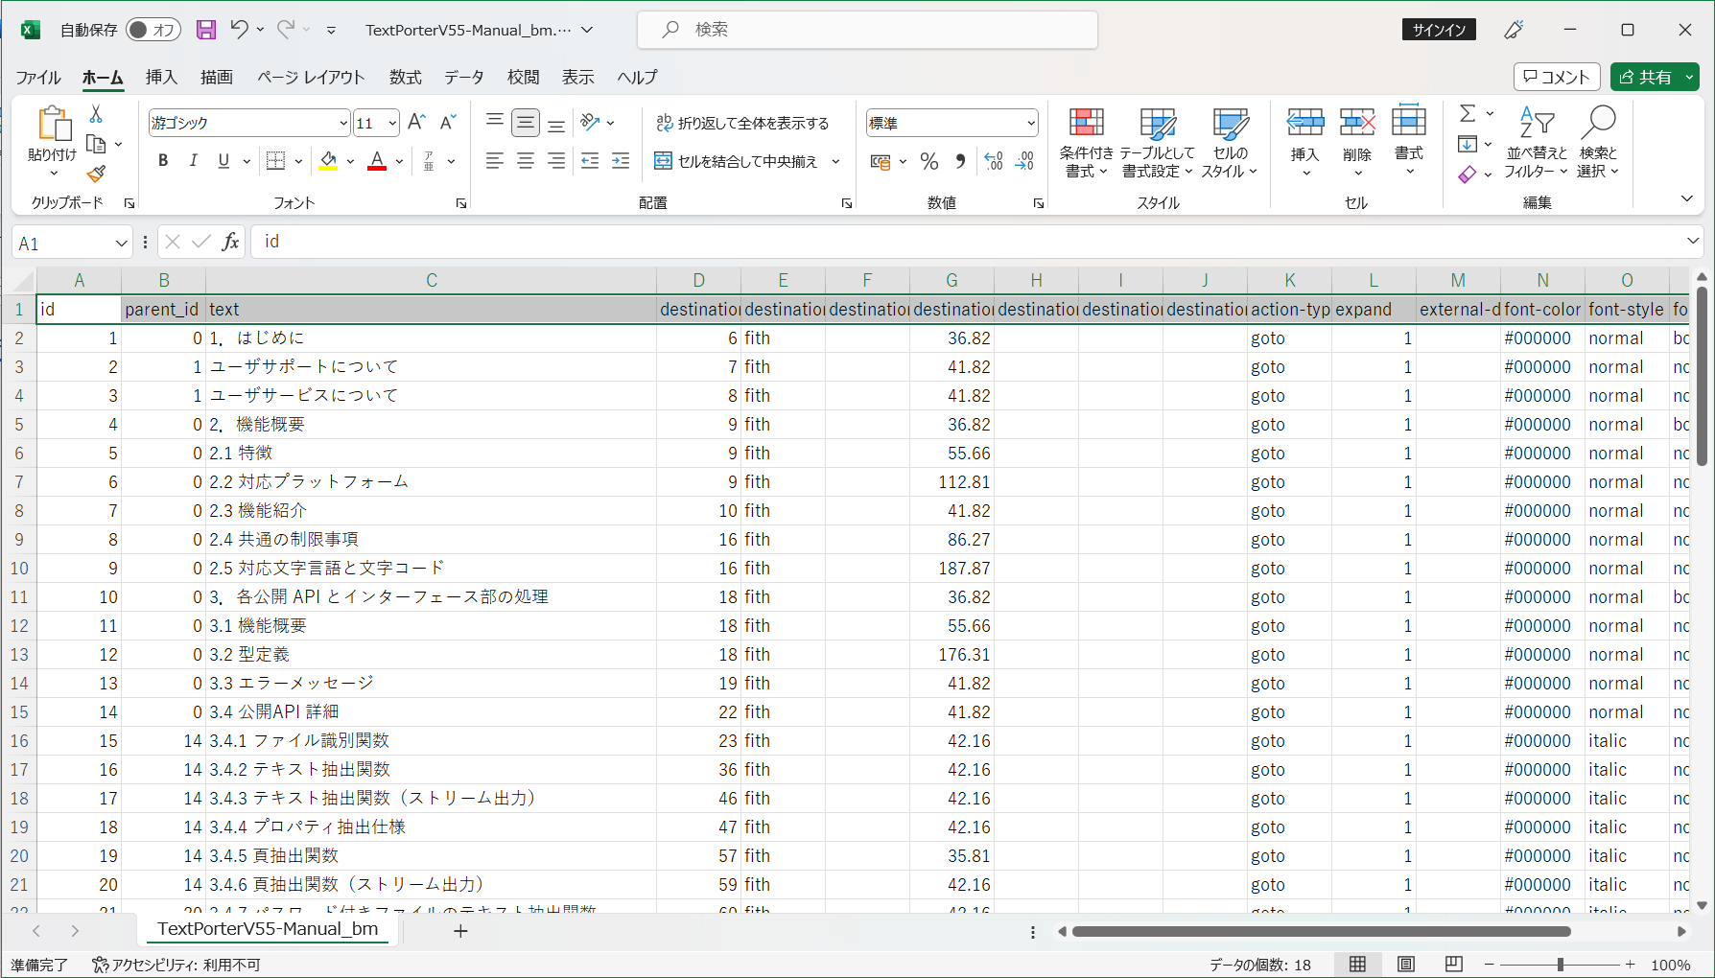Click the サインイン button
1715x978 pixels.
click(1439, 30)
